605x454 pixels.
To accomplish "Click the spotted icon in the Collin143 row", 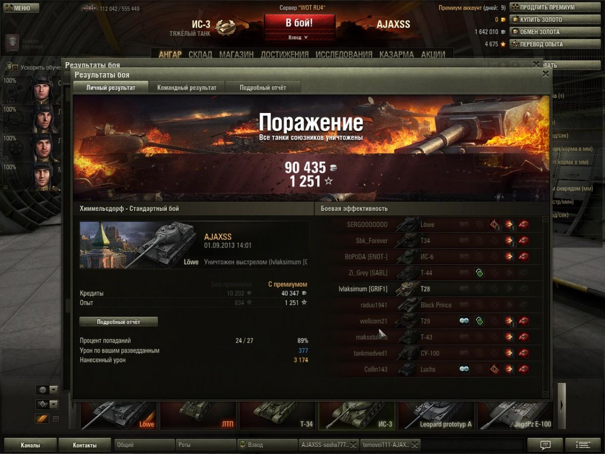I will 464,369.
